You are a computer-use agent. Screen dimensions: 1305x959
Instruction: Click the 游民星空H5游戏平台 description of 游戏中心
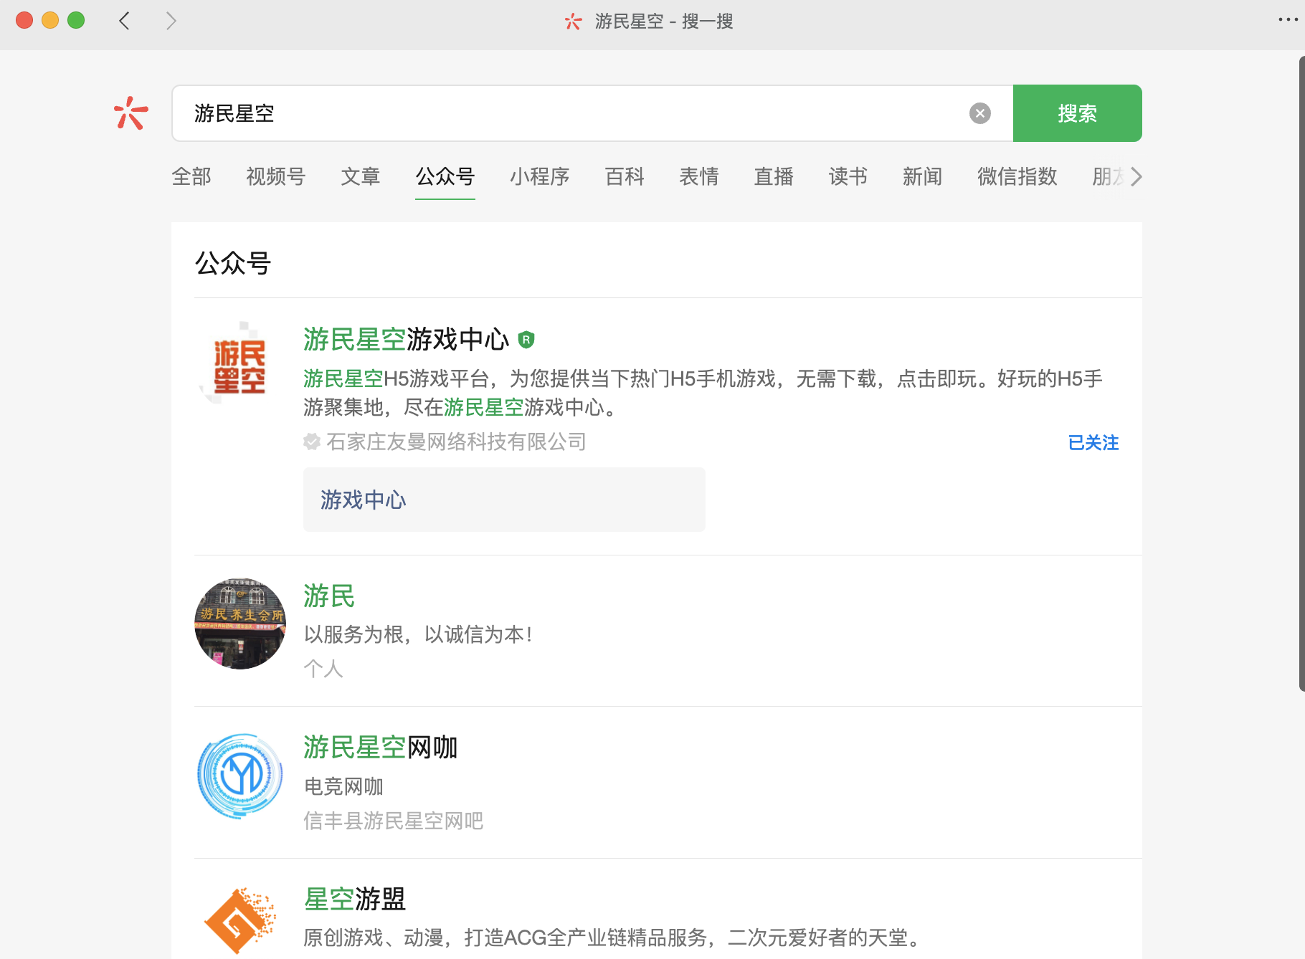703,393
